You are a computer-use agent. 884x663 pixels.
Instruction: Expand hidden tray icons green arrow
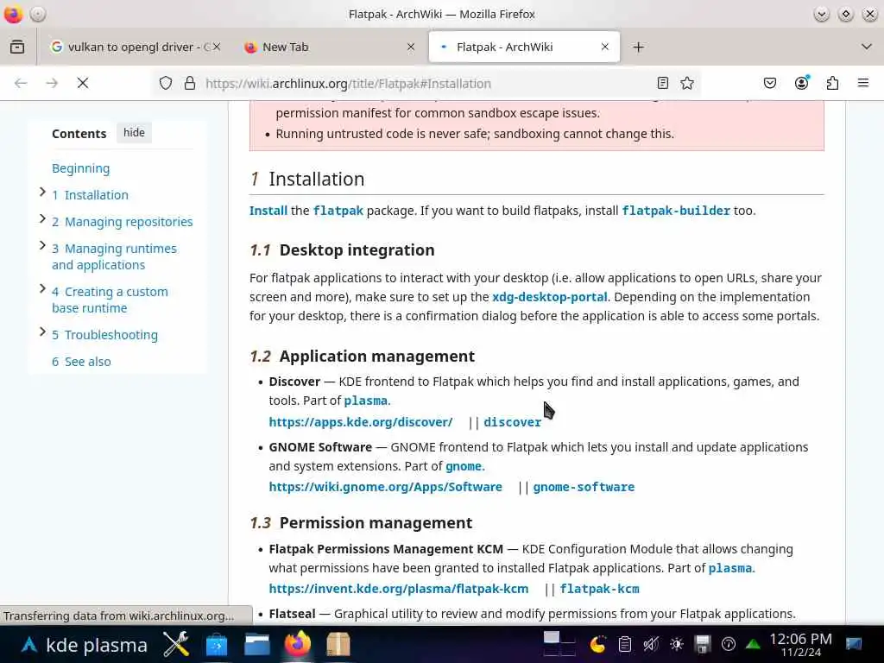point(753,644)
